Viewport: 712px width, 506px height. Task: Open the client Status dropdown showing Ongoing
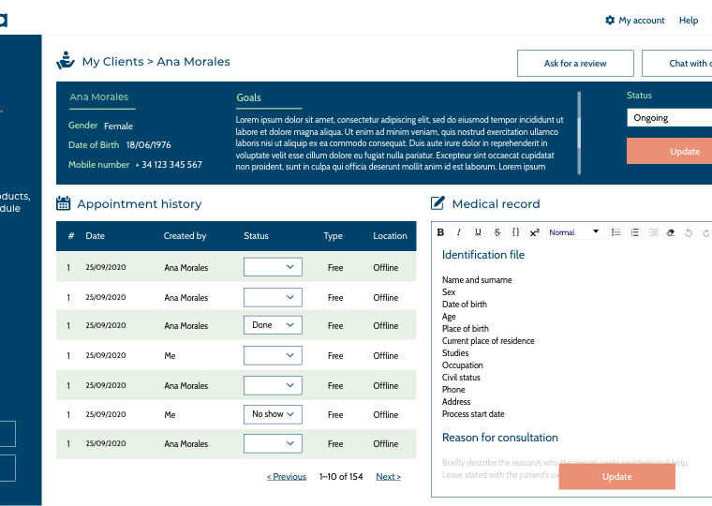669,118
